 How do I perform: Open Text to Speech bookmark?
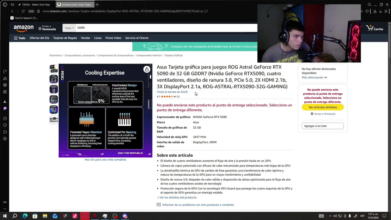24,18
